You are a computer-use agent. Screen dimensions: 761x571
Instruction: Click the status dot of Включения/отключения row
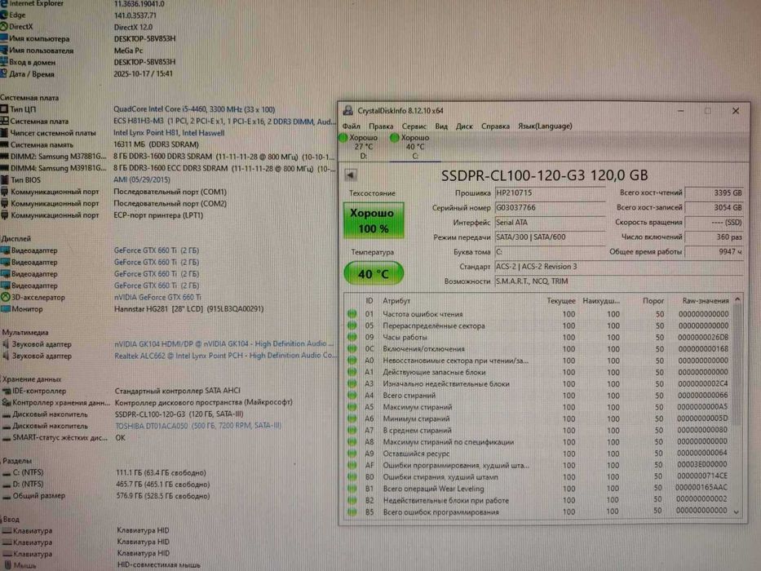[x=352, y=349]
